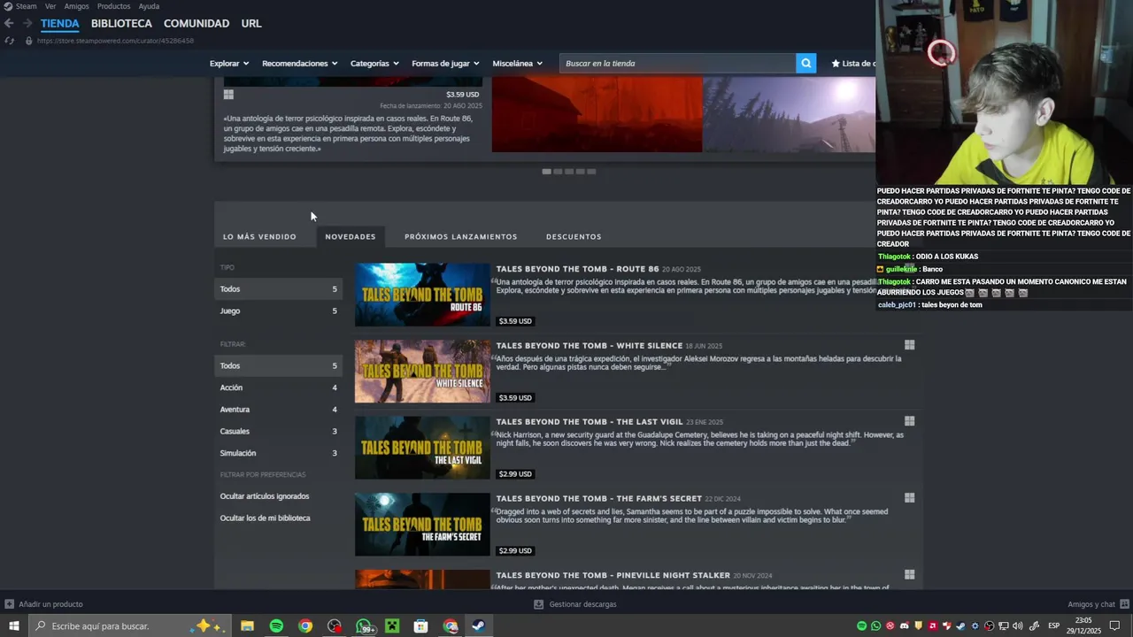Open Route 86 game thumbnail in list

coord(422,295)
